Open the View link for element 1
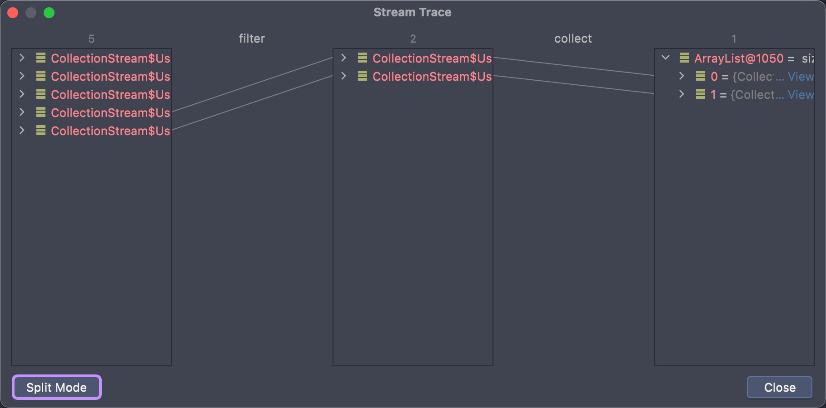The image size is (826, 408). (801, 95)
